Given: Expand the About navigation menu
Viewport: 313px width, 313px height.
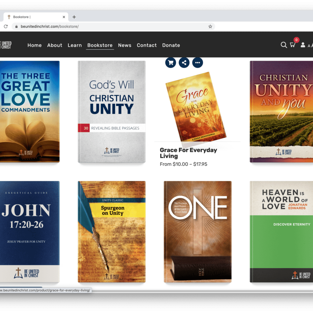Looking at the screenshot, I should click(x=55, y=45).
